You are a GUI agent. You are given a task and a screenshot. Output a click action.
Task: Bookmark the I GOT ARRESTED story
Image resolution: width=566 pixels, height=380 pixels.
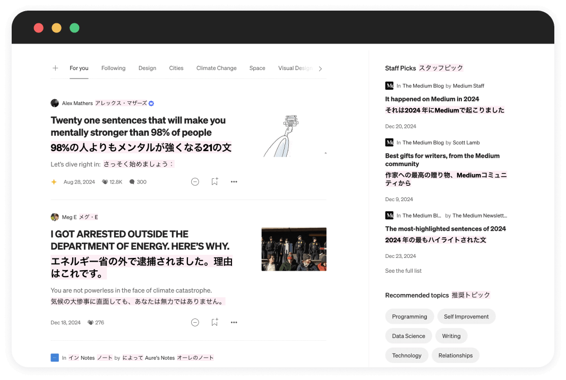click(x=215, y=322)
